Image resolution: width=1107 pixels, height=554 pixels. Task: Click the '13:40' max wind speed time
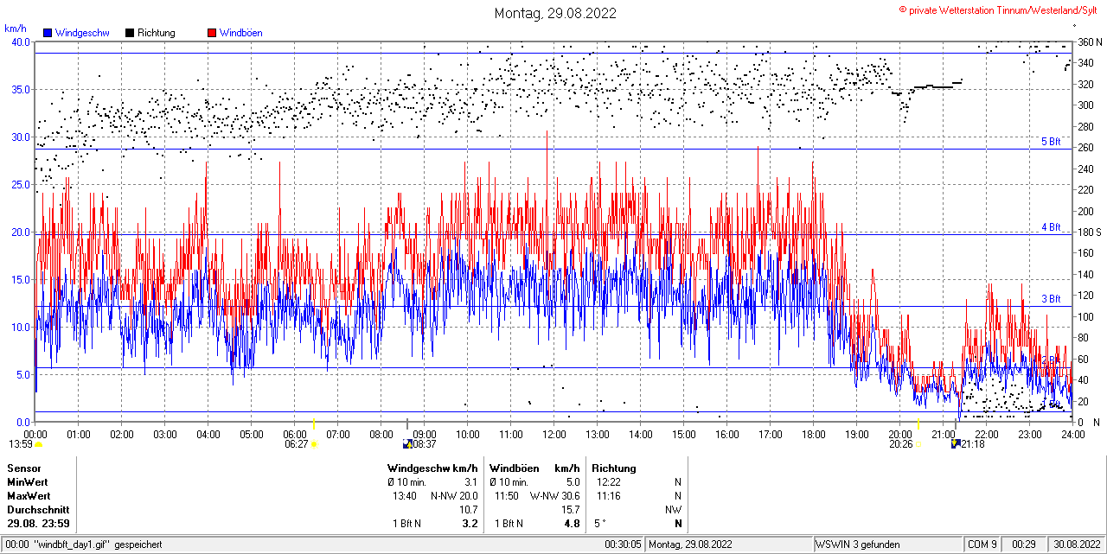pos(405,496)
